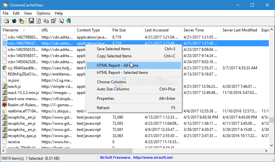Click the 16619 item(s) status bar text
The height and width of the screenshot is (162, 275).
pos(30,158)
